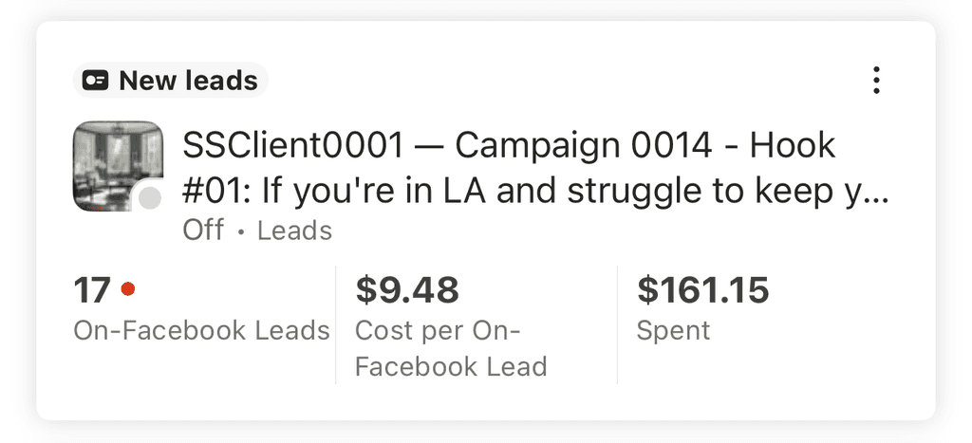Click the truncated ellipsis ending the title

879,194
